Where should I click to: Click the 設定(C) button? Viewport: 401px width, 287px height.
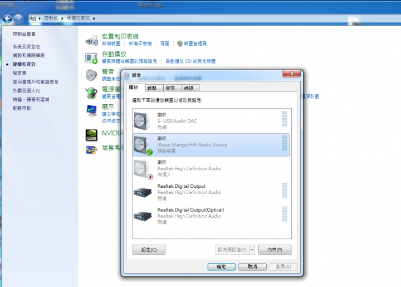tap(149, 250)
